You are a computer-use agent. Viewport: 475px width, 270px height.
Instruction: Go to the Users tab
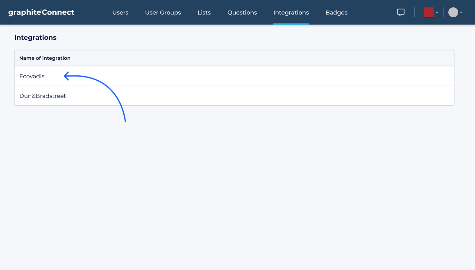pos(120,13)
